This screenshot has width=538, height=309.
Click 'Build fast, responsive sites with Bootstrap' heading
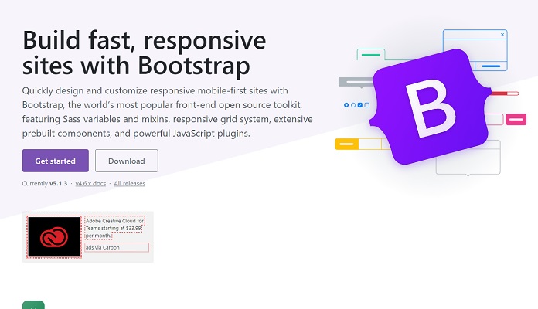[x=144, y=53]
